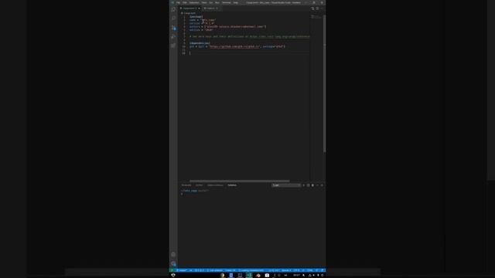Open the notifications bell in the status bar
Viewport: 495px width, 278px height.
pos(322,270)
